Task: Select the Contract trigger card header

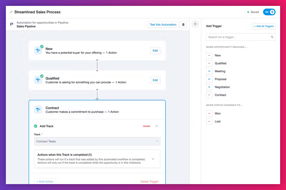Action: coord(97,110)
